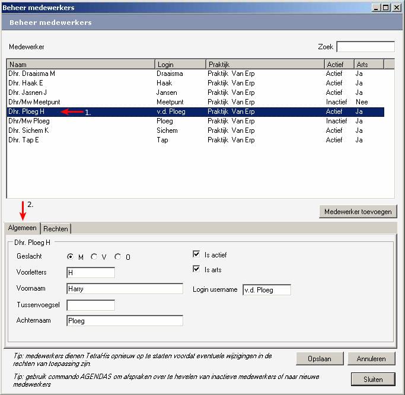Click the Annuleren button
This screenshot has width=405, height=395.
click(371, 358)
